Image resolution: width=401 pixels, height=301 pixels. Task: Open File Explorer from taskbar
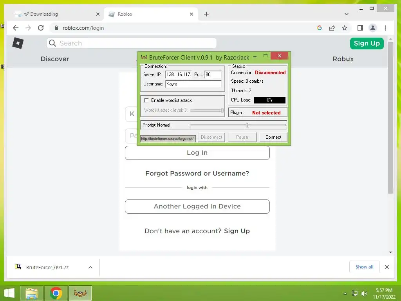click(31, 293)
